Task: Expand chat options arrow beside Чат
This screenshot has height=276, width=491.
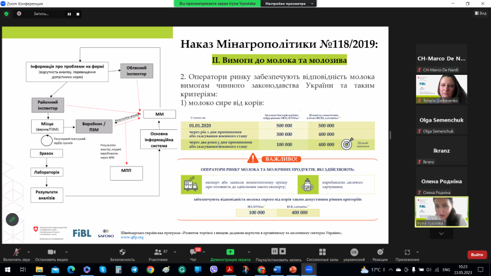Action: coord(204,252)
